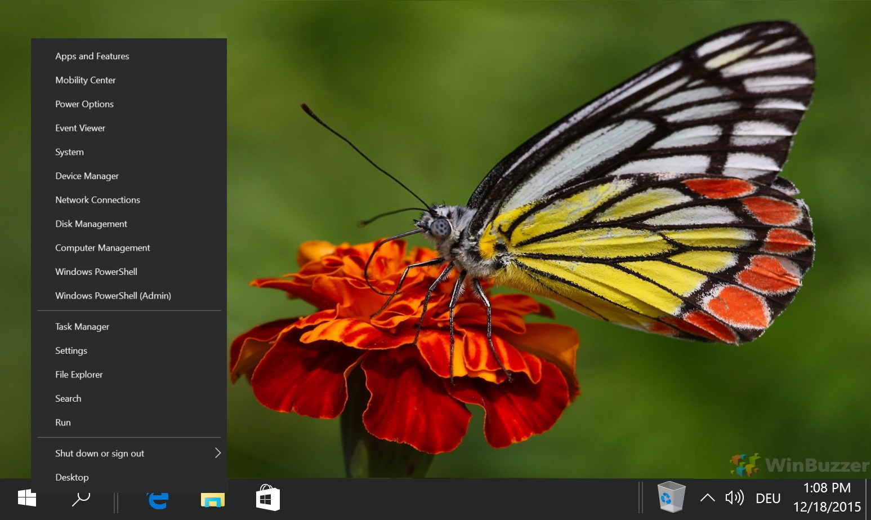Switch input language via the DEU indicator
871x520 pixels.
tap(767, 498)
